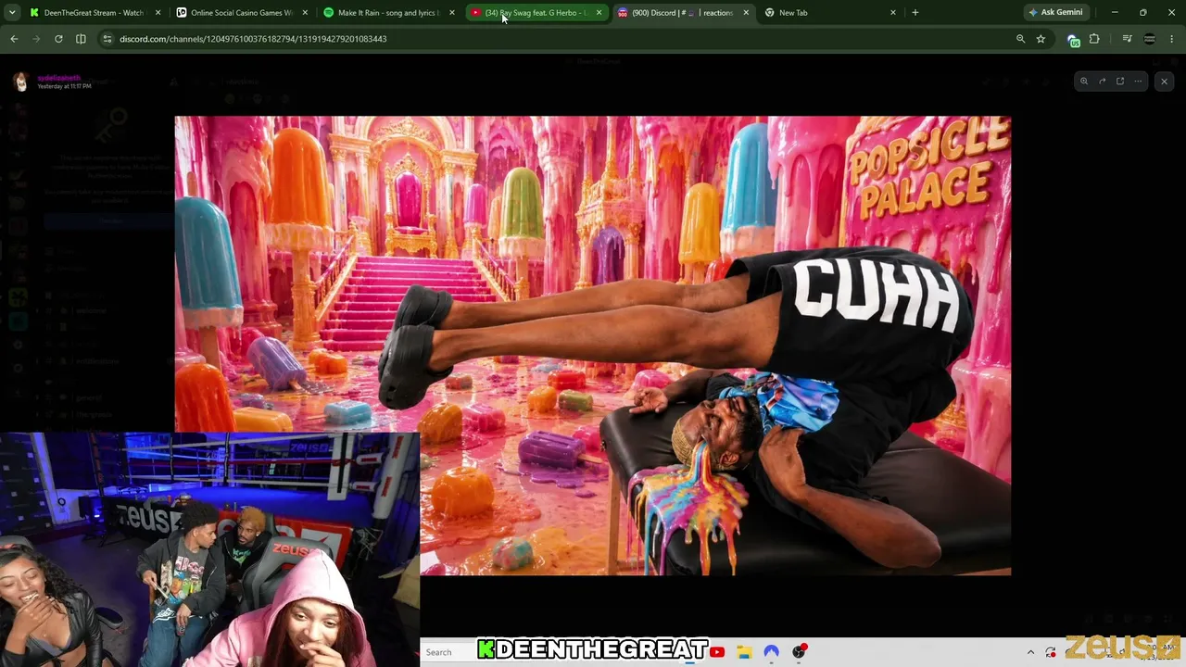Viewport: 1186px width, 667px height.
Task: Click the poster's pink username
Action: (x=59, y=78)
